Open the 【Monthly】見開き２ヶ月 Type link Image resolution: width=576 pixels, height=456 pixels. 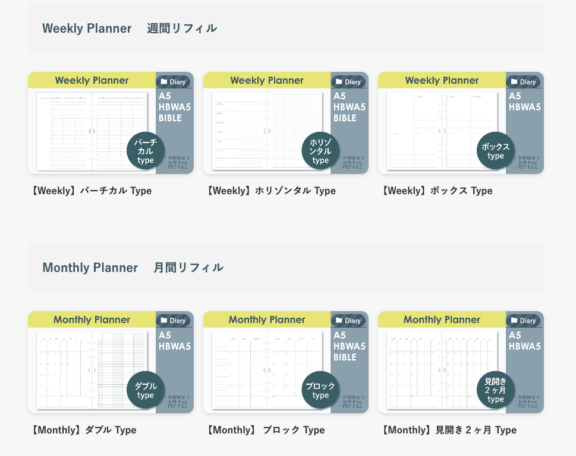point(449,430)
